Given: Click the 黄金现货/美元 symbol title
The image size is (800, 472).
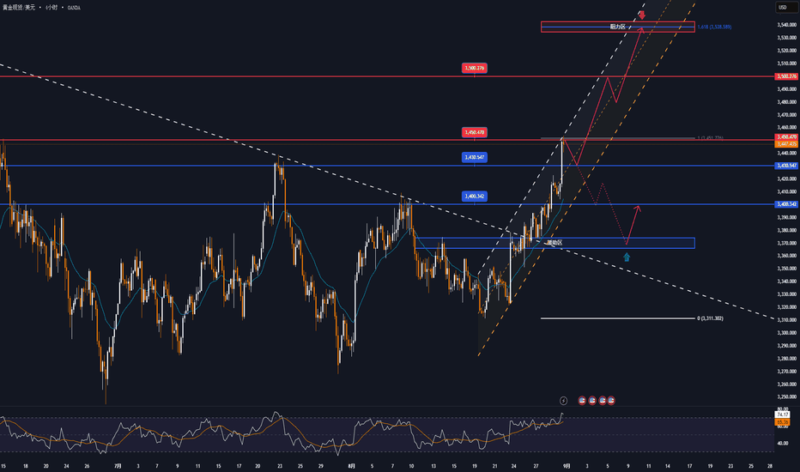Looking at the screenshot, I should 19,8.
